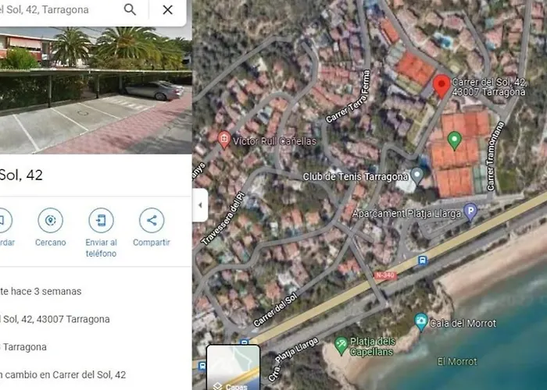Viewport: 547px width, 390px height.
Task: Click the partially visible Guardar save icon
Action: coord(5,220)
